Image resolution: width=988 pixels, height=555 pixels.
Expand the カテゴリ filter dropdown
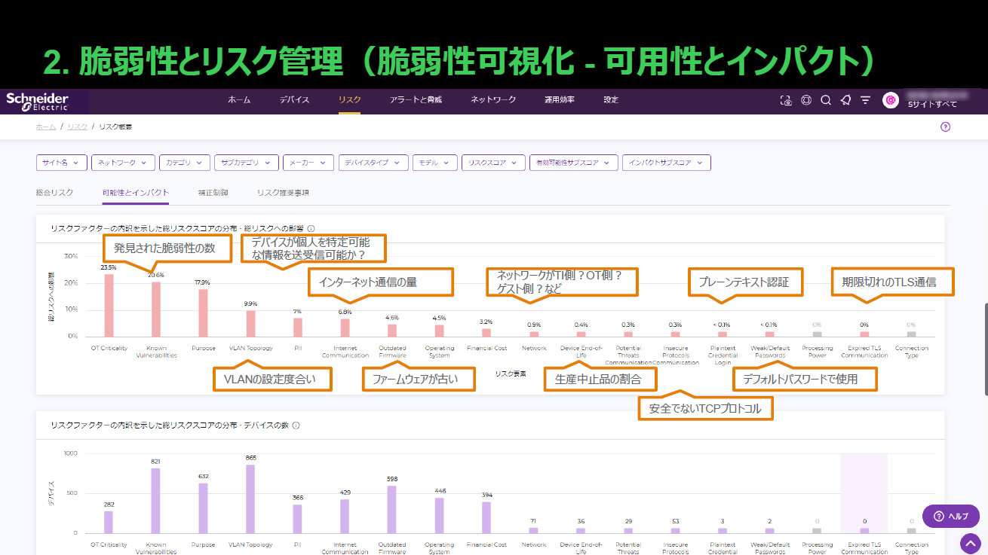click(x=185, y=163)
